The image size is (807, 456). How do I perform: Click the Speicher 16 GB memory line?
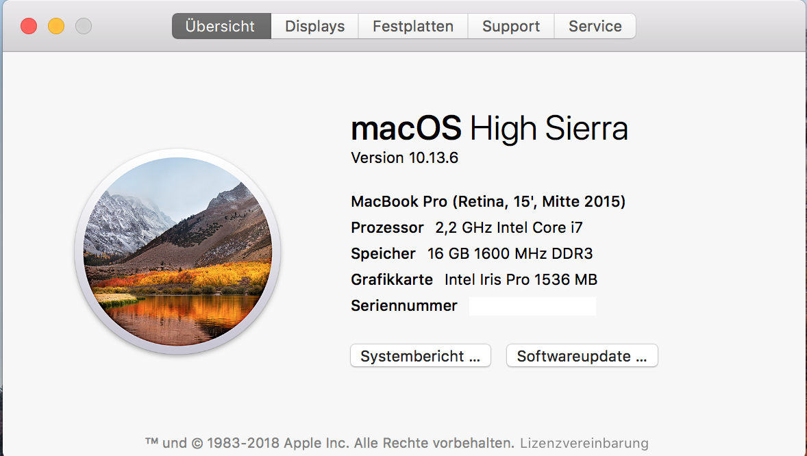pyautogui.click(x=471, y=254)
